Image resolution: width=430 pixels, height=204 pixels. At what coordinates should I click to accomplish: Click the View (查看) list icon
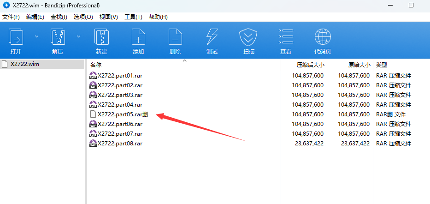click(x=286, y=36)
